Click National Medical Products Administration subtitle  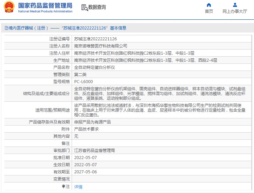[x=45, y=11]
